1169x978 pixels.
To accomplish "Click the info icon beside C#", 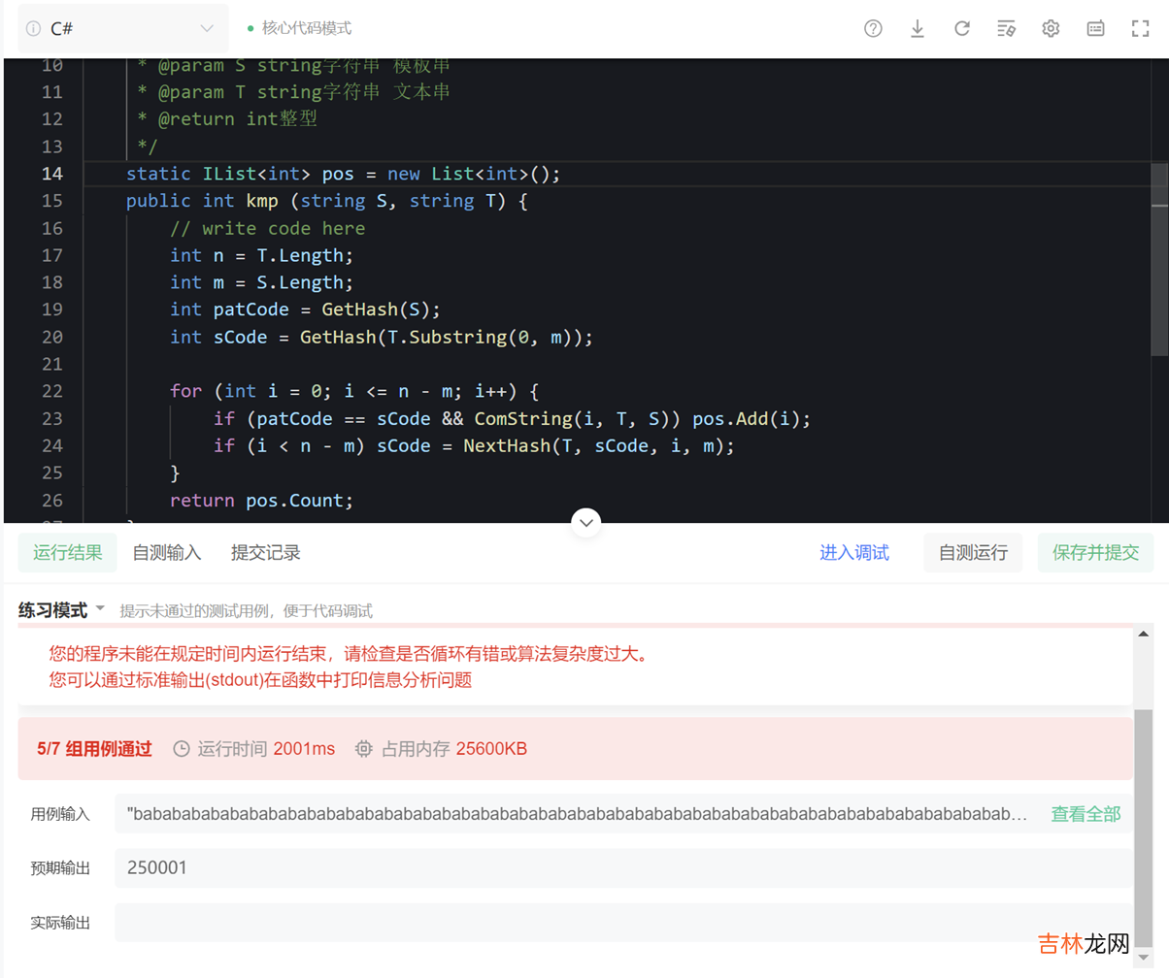I will pyautogui.click(x=33, y=28).
